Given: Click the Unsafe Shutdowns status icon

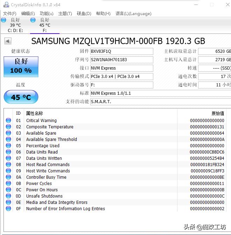Looking at the screenshot, I should [x=8, y=196].
